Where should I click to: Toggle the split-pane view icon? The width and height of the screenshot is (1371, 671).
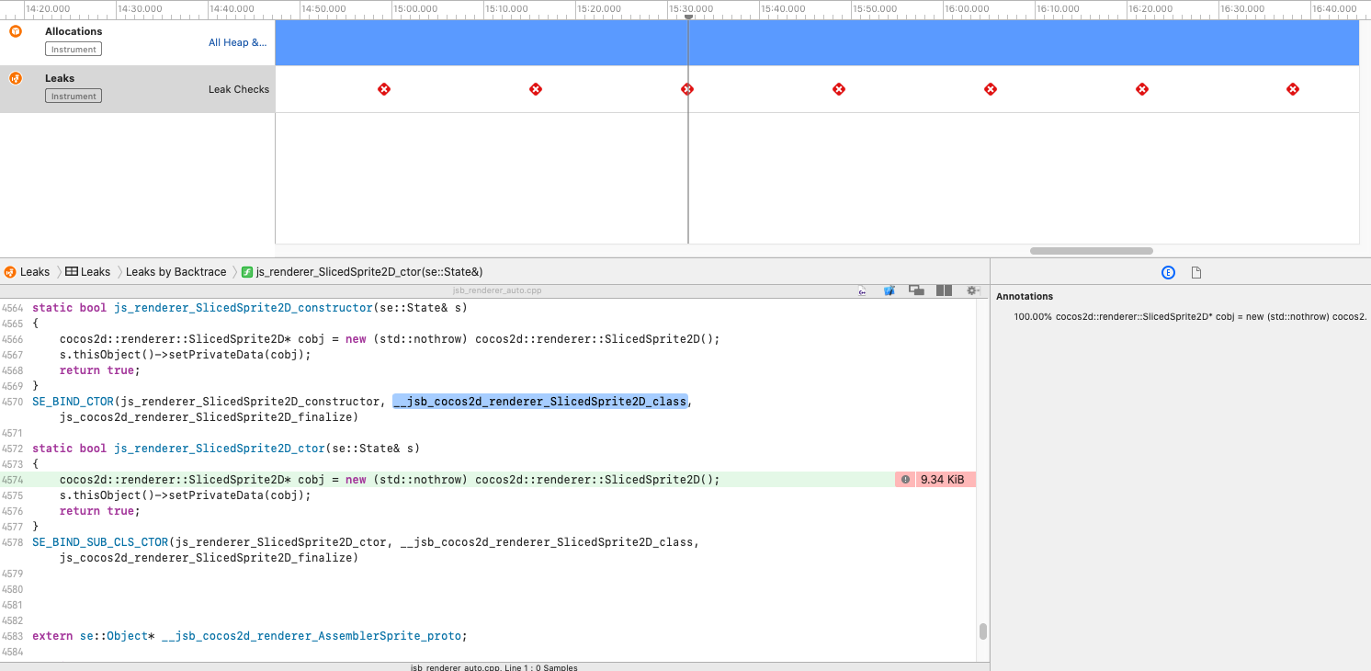tap(944, 290)
